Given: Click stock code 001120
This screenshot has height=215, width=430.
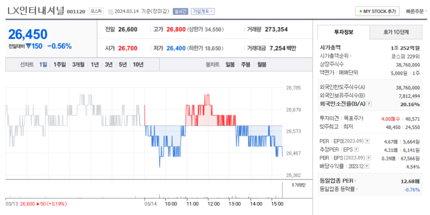Looking at the screenshot, I should 76,11.
